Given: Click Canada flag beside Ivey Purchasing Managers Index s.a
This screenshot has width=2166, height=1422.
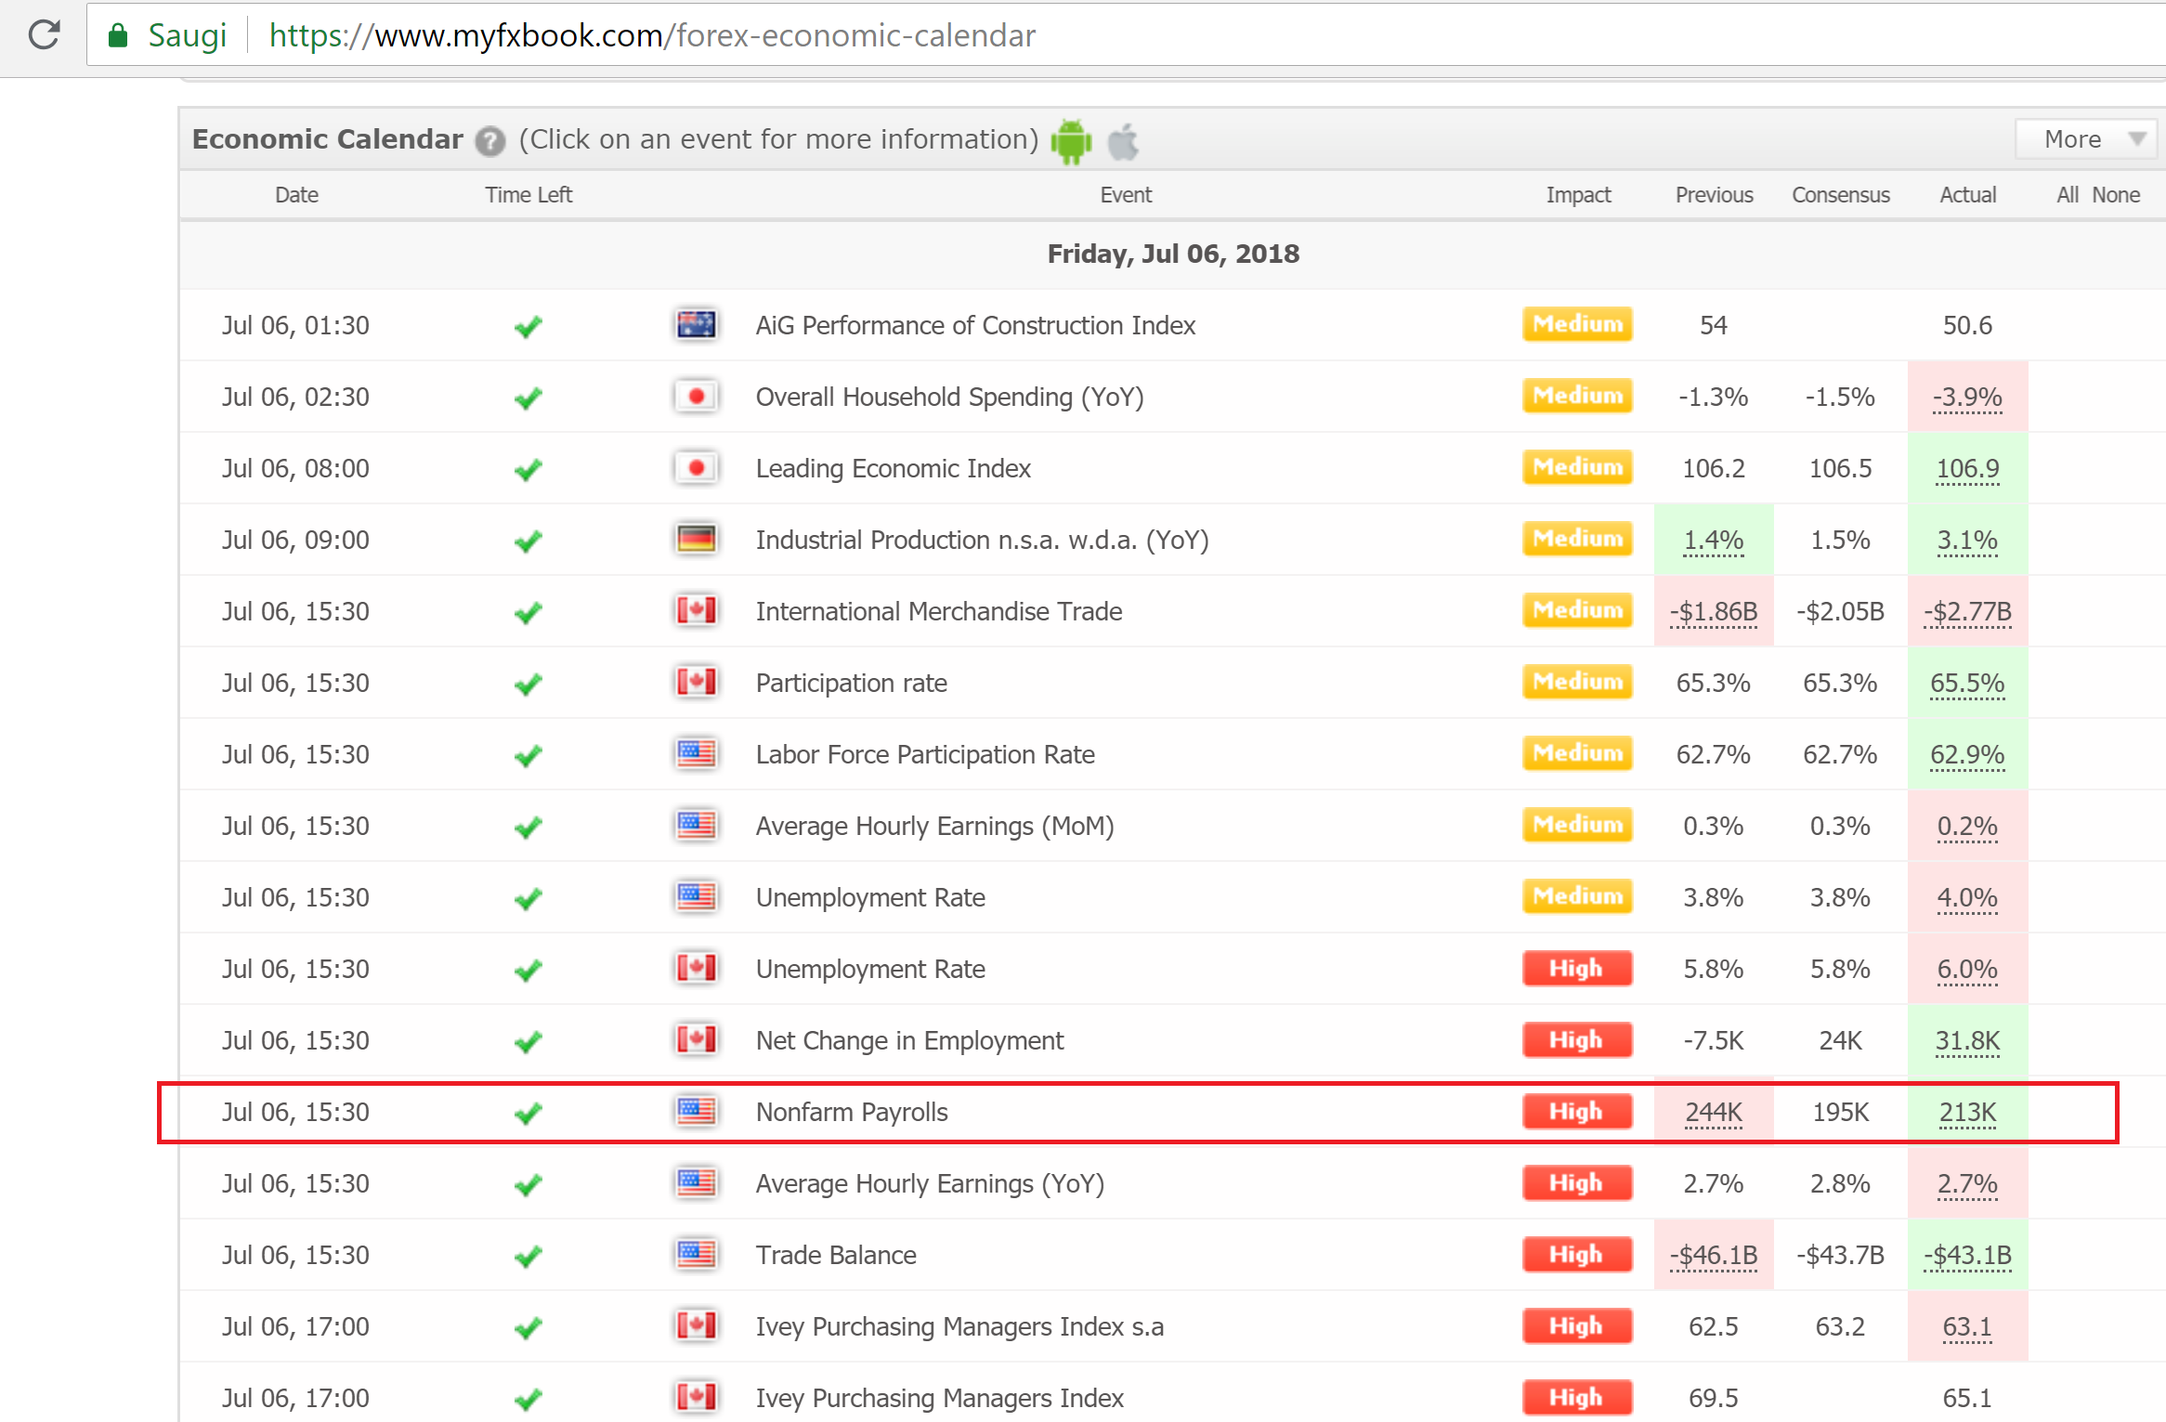Looking at the screenshot, I should click(696, 1326).
